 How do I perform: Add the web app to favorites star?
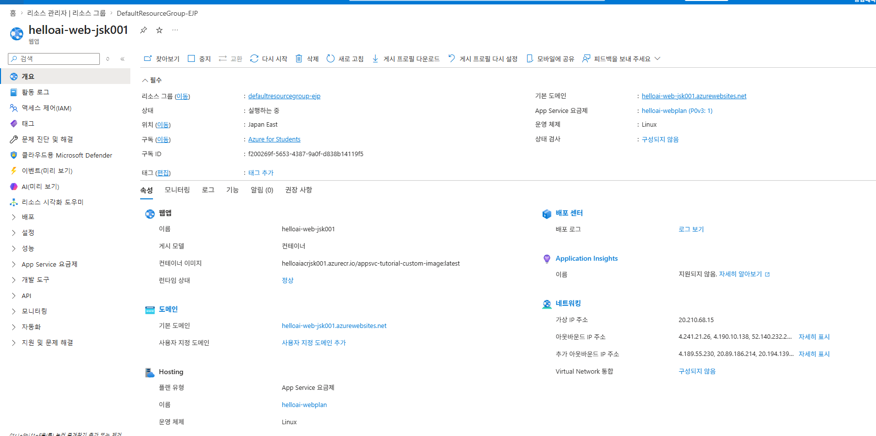159,30
